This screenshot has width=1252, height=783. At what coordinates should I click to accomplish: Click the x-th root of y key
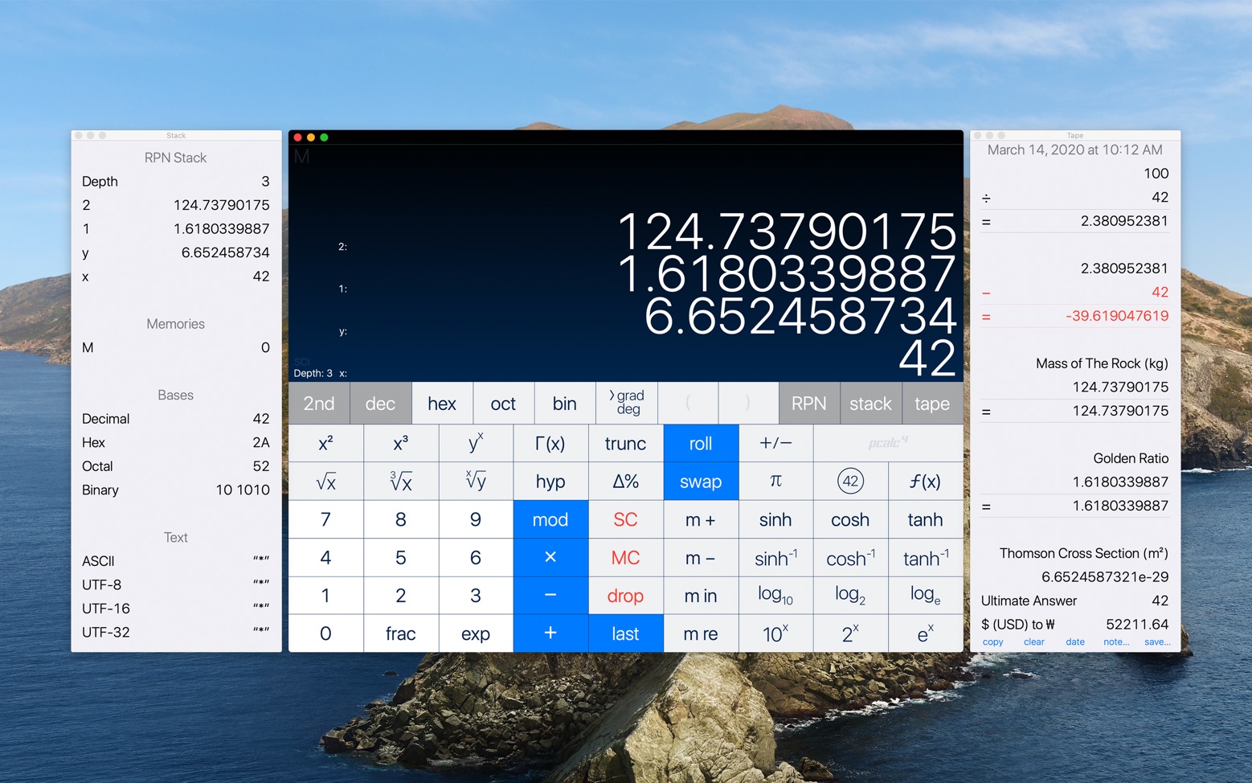[476, 482]
